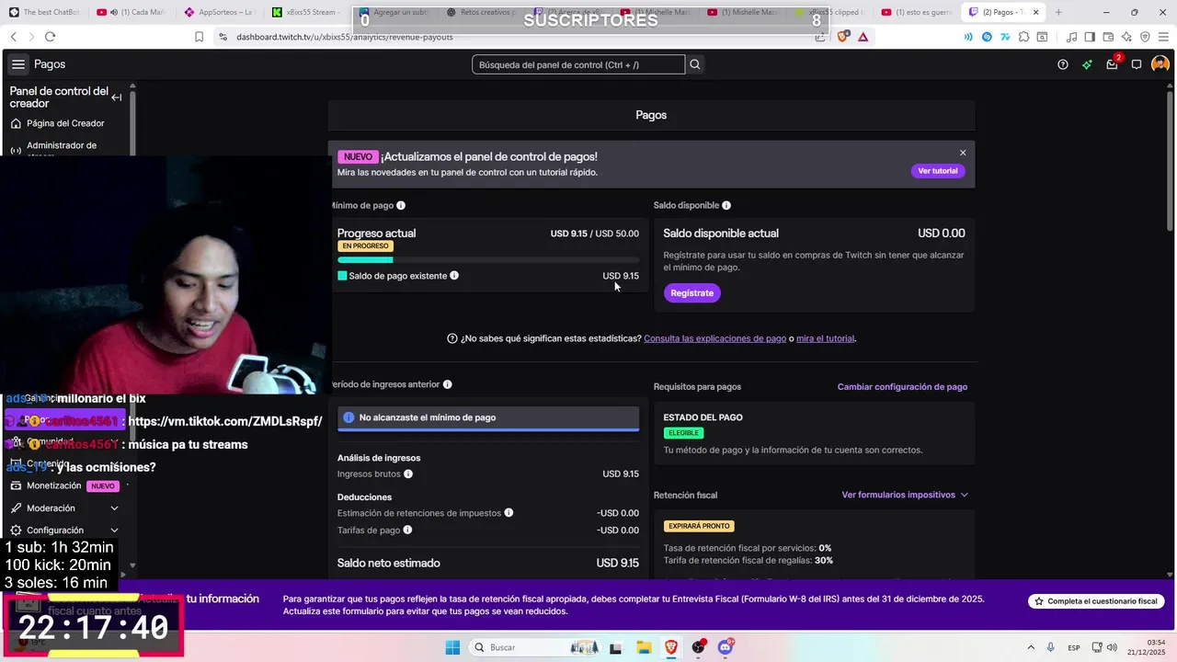Click the Ver tutorial button
Viewport: 1177px width, 662px height.
(937, 171)
